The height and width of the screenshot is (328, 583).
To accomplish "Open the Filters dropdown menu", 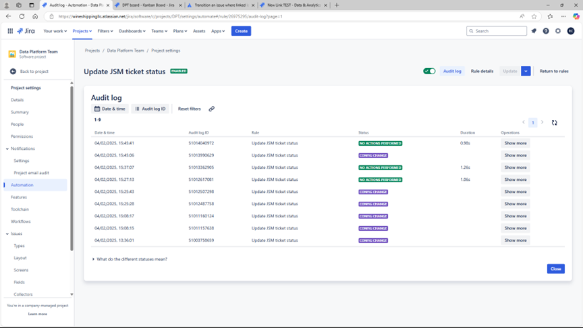I will [105, 31].
